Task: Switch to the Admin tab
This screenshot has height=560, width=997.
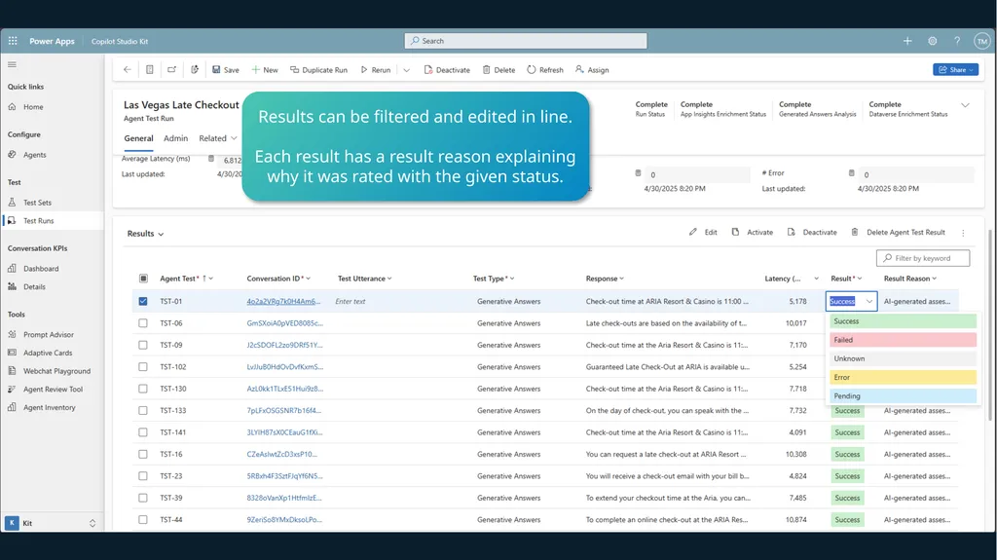Action: point(175,138)
